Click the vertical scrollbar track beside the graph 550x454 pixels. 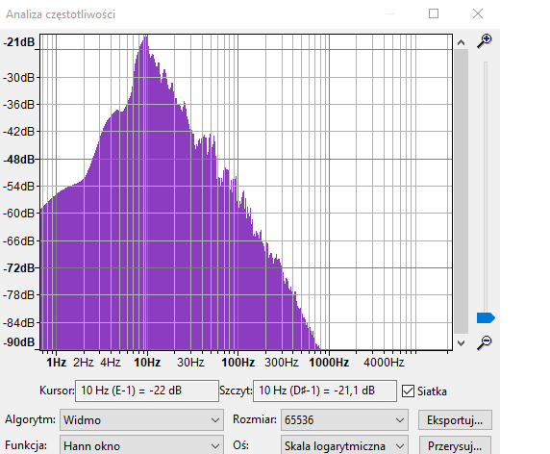coord(462,191)
